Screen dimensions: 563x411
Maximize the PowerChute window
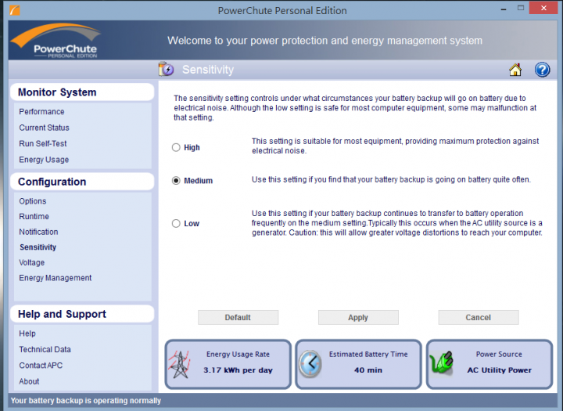click(521, 9)
